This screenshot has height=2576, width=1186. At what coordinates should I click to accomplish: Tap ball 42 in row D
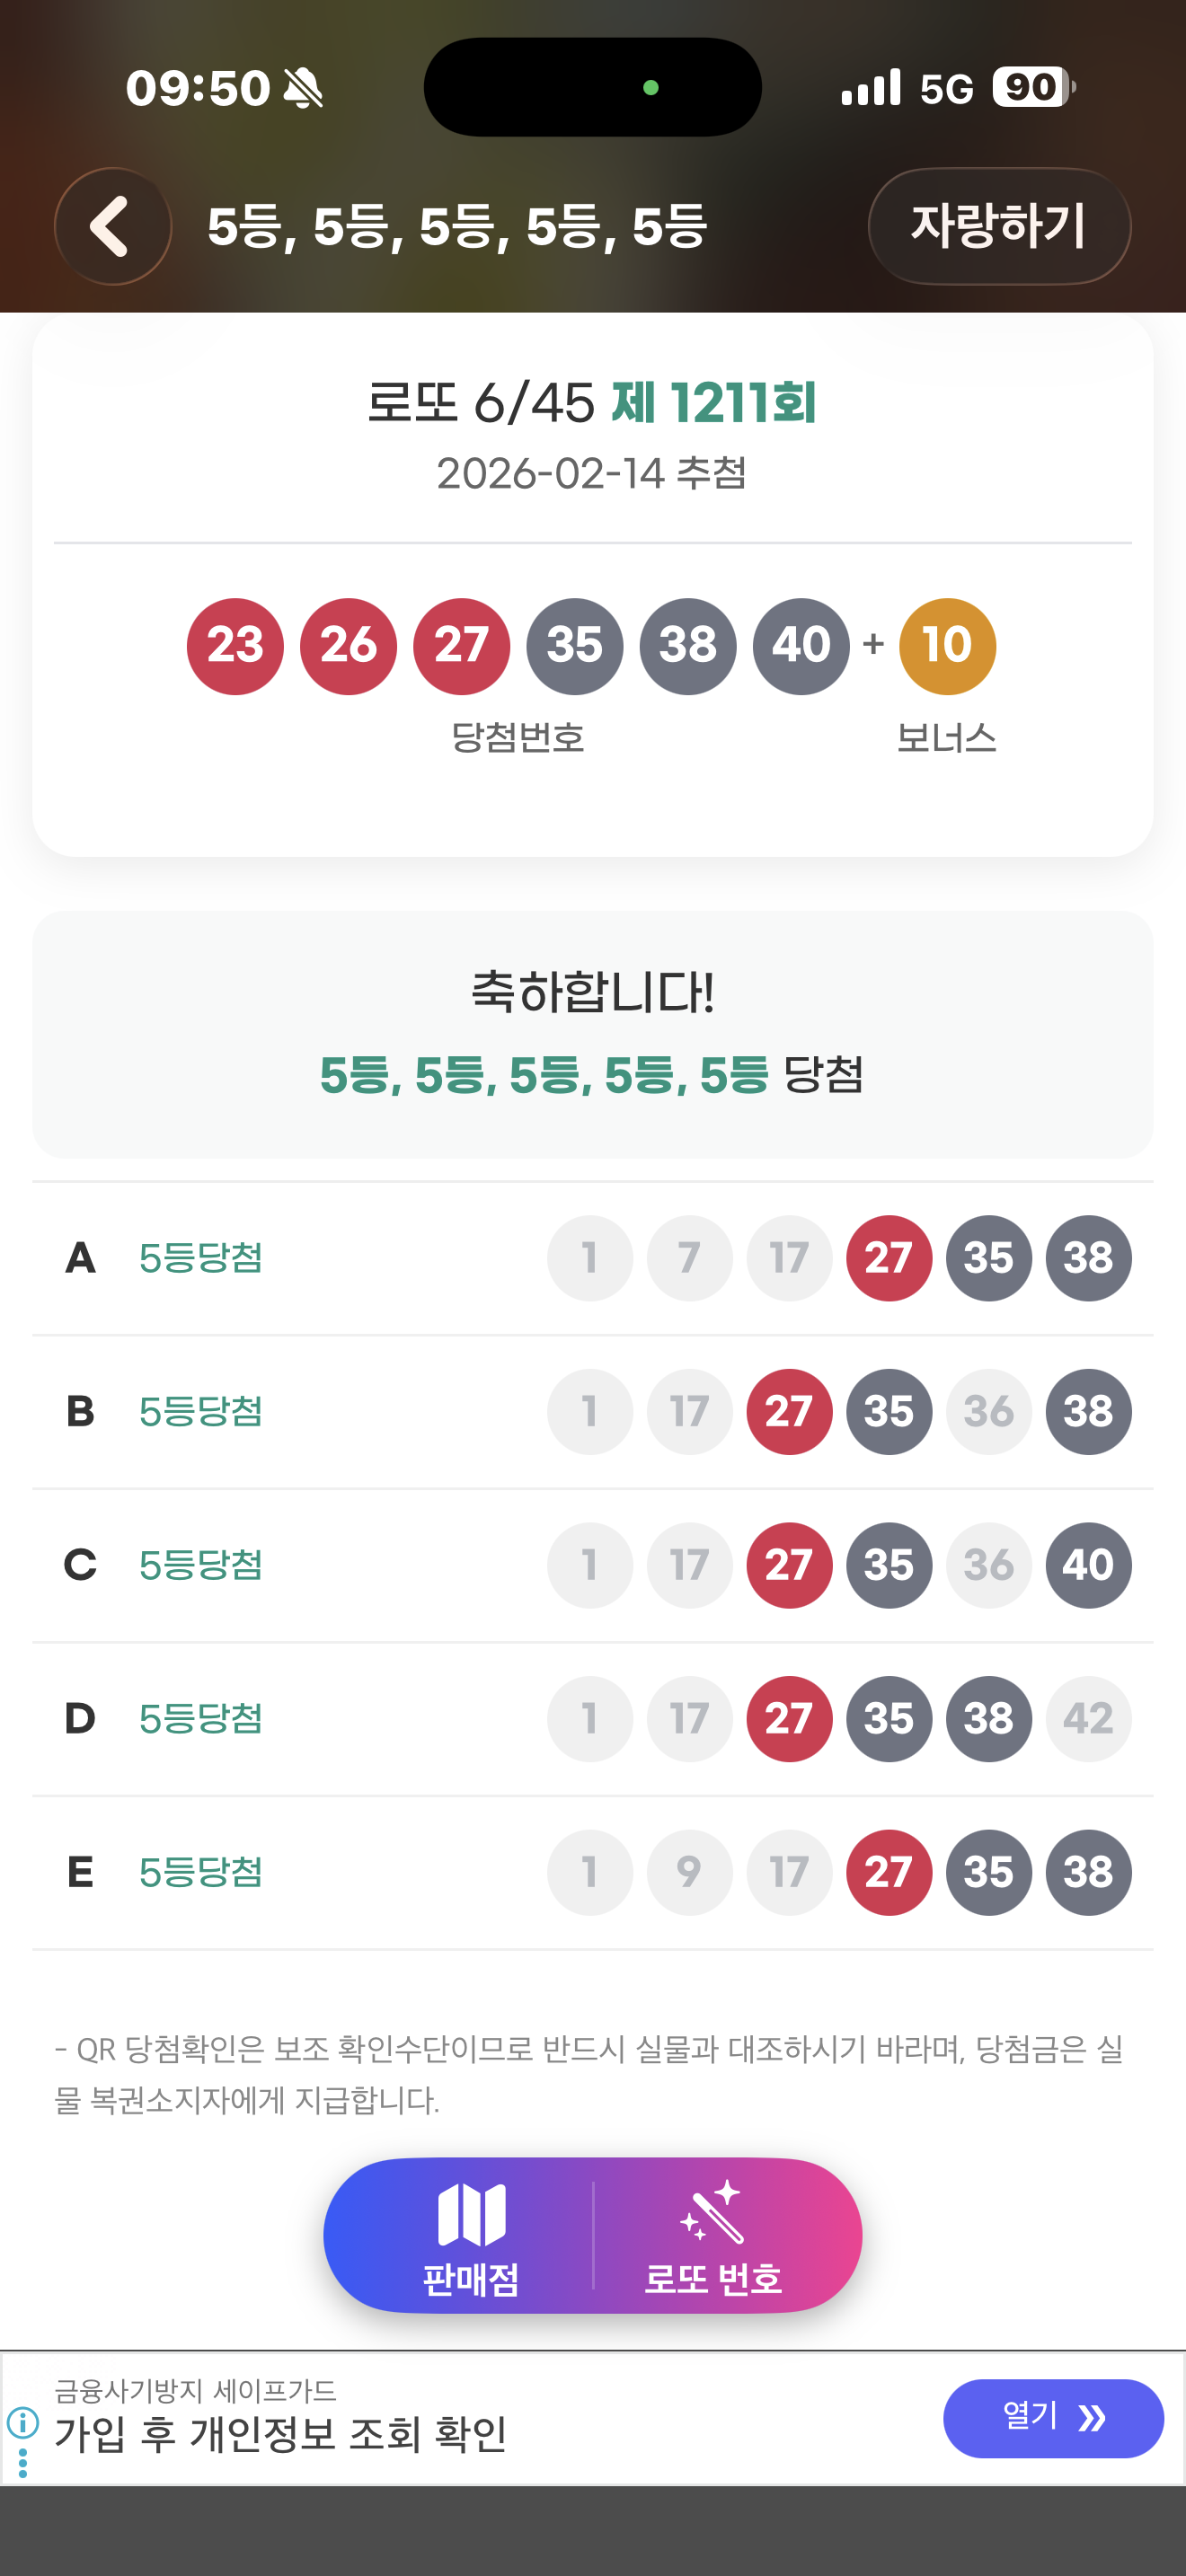pos(1088,1718)
